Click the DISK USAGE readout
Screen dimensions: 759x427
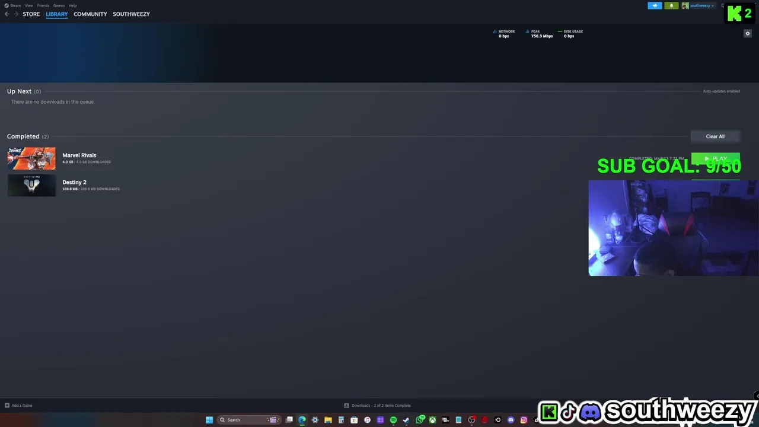570,34
